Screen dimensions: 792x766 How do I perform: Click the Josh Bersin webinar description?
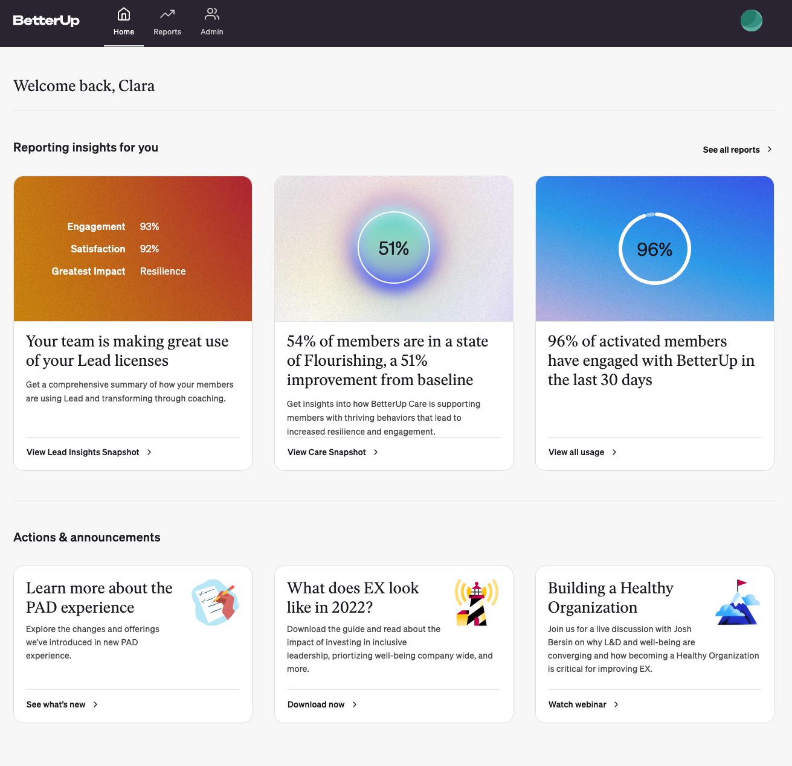[654, 649]
